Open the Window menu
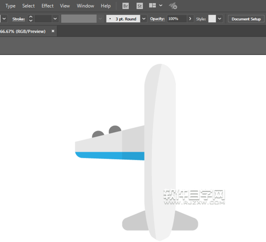 pos(85,6)
